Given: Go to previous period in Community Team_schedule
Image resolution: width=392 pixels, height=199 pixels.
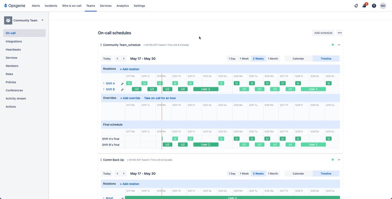Looking at the screenshot, I should point(117,59).
